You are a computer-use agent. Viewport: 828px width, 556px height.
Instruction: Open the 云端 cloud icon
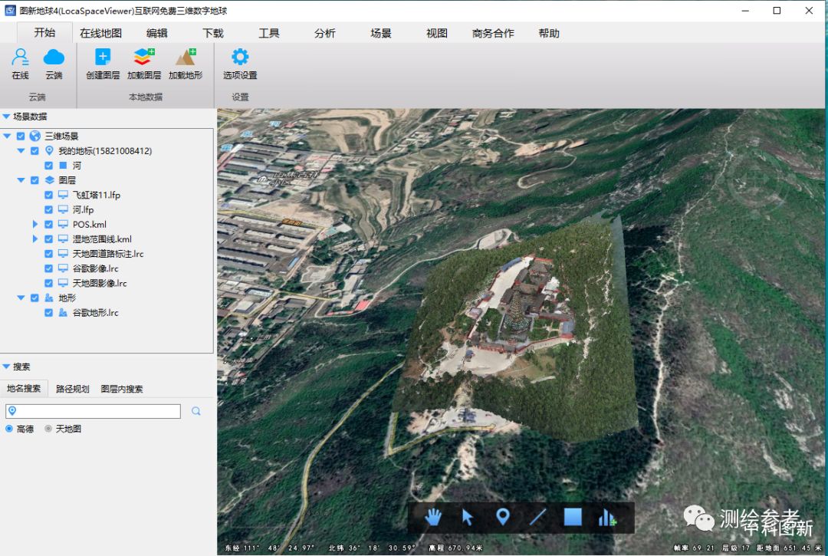click(x=54, y=58)
